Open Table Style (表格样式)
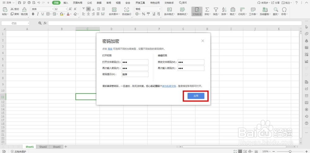Screen dimensions: 310x153 [x=182, y=11]
